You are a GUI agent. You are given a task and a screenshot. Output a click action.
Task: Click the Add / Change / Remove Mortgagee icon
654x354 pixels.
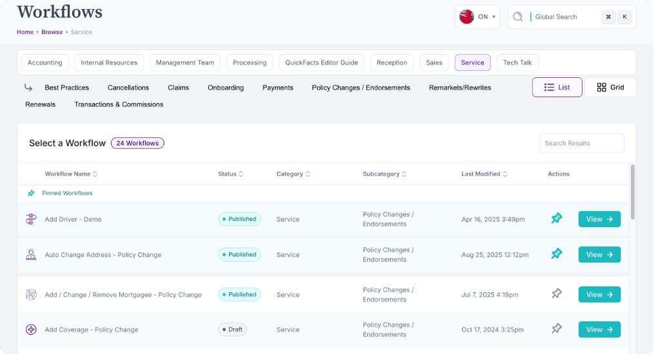[31, 295]
